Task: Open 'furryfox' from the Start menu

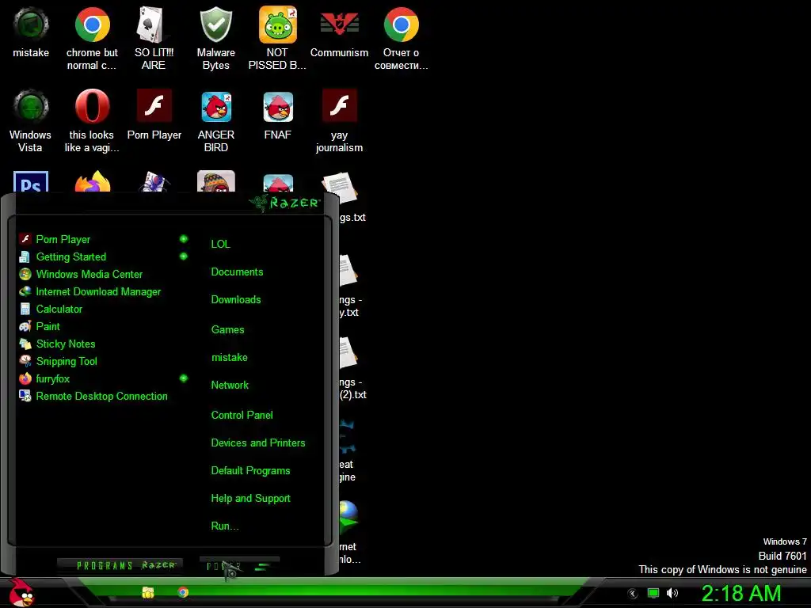Action: click(x=53, y=379)
